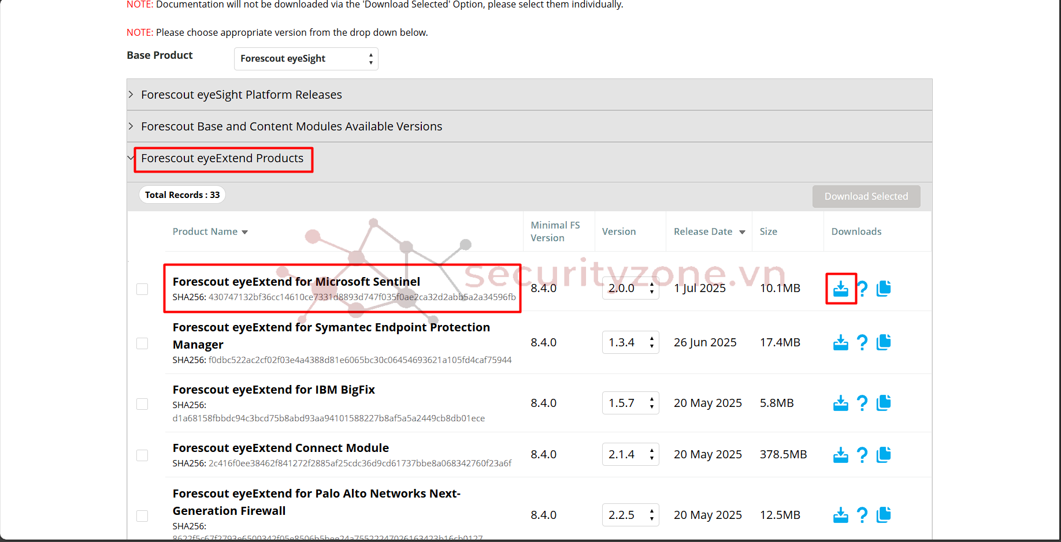The image size is (1061, 542).
Task: Download Symantec Endpoint Protection Manager package
Action: point(841,342)
